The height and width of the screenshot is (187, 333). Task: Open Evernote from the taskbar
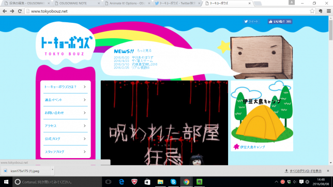tap(199, 182)
